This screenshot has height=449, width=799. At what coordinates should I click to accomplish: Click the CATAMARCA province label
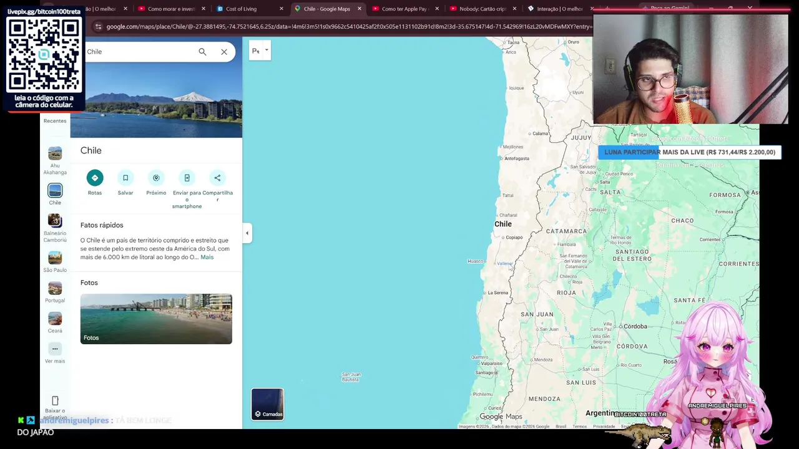click(x=566, y=231)
